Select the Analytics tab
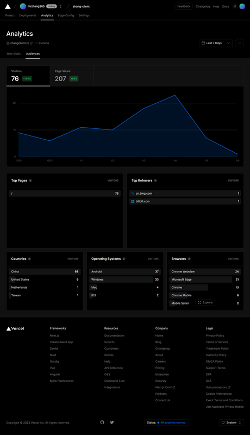The height and width of the screenshot is (435, 250). coord(47,16)
